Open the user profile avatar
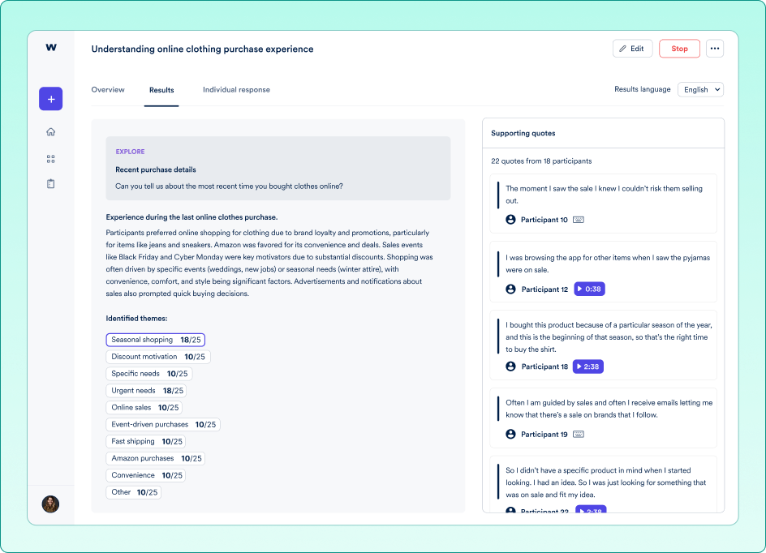This screenshot has height=553, width=766. click(x=50, y=504)
